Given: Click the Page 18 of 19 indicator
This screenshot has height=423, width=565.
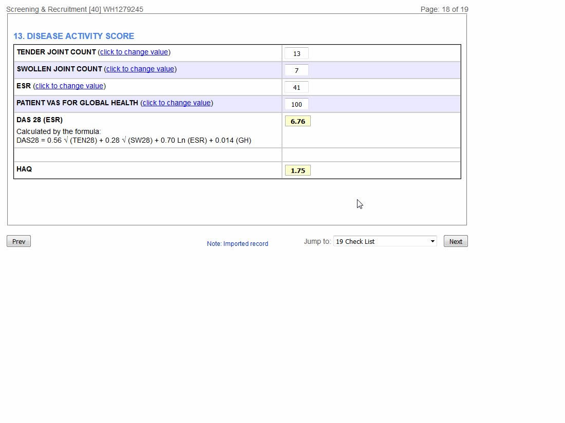Looking at the screenshot, I should (x=444, y=9).
